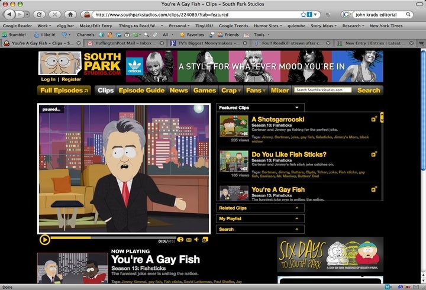Open the TV video channel icon
Image resolution: width=426 pixels, height=290 pixels.
coord(127,34)
